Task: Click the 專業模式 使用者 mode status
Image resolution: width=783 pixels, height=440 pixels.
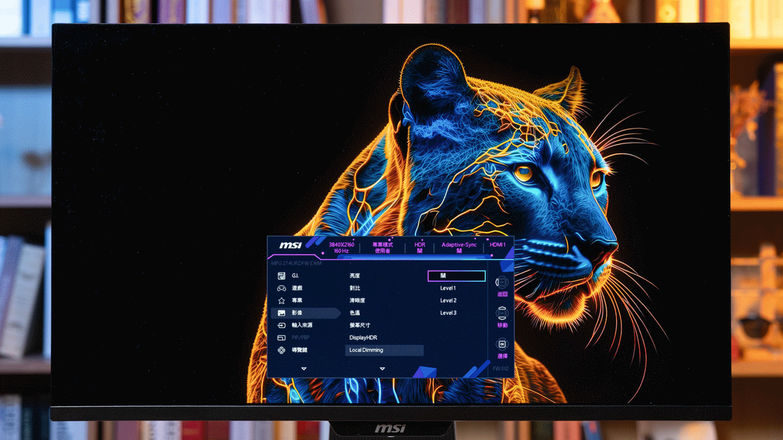Action: pos(382,248)
